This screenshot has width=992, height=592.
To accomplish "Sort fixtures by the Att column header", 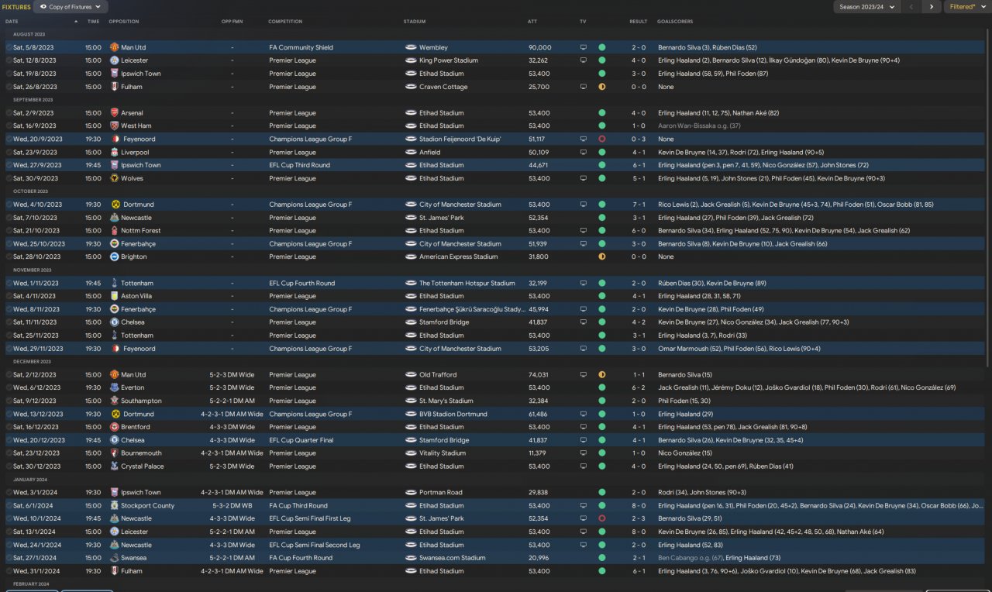I will (x=532, y=21).
